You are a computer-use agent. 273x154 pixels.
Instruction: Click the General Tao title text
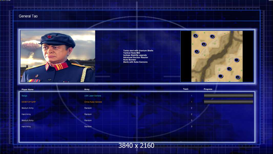pos(28,16)
